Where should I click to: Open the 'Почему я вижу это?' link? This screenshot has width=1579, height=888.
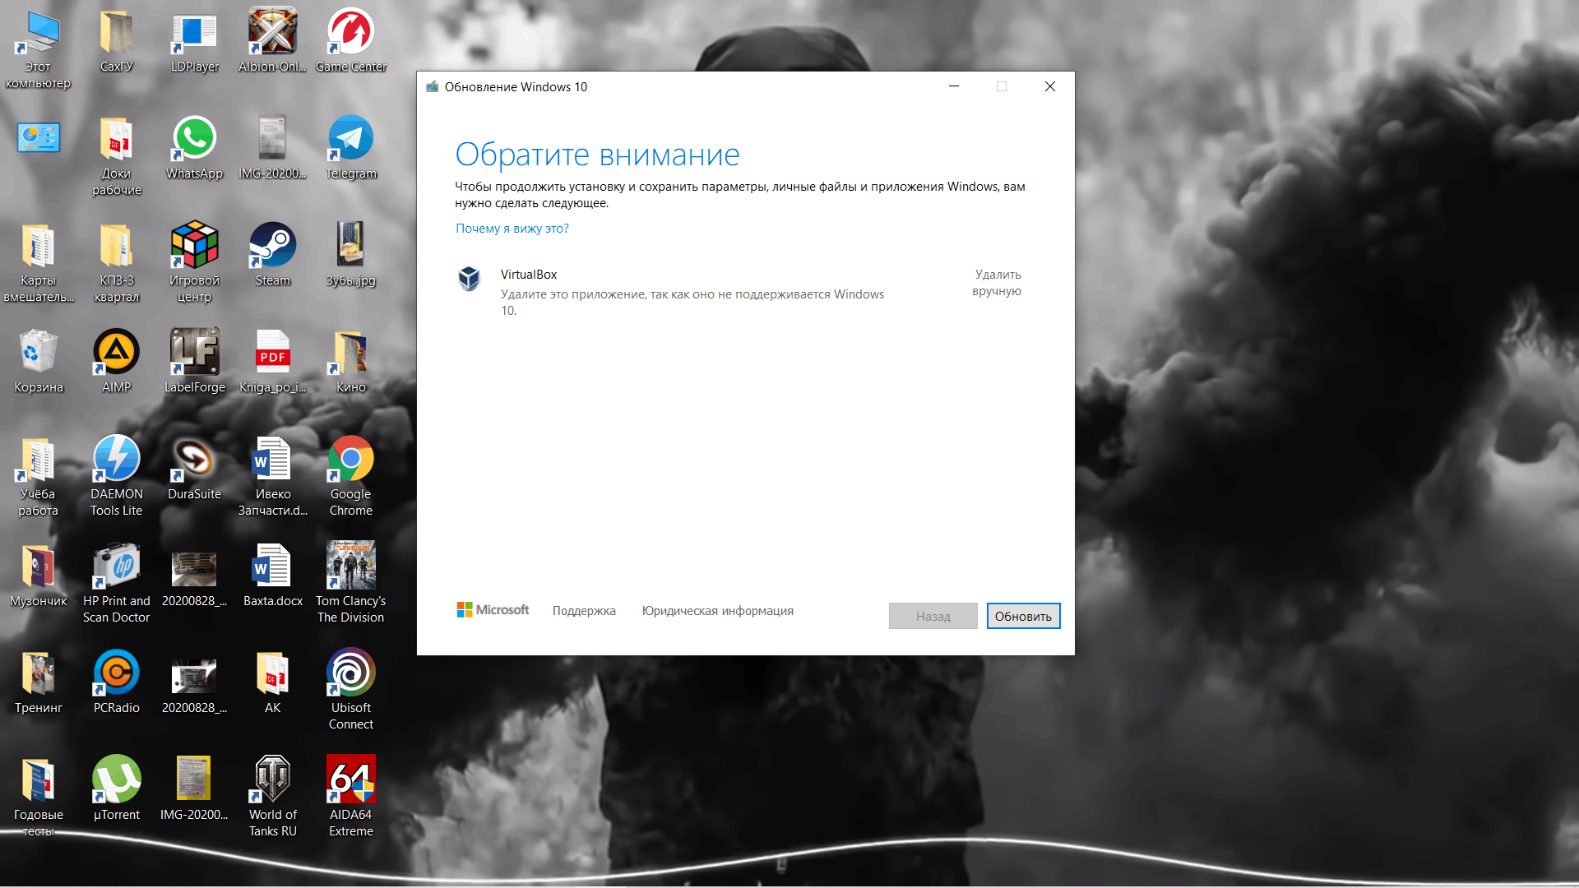pos(512,229)
